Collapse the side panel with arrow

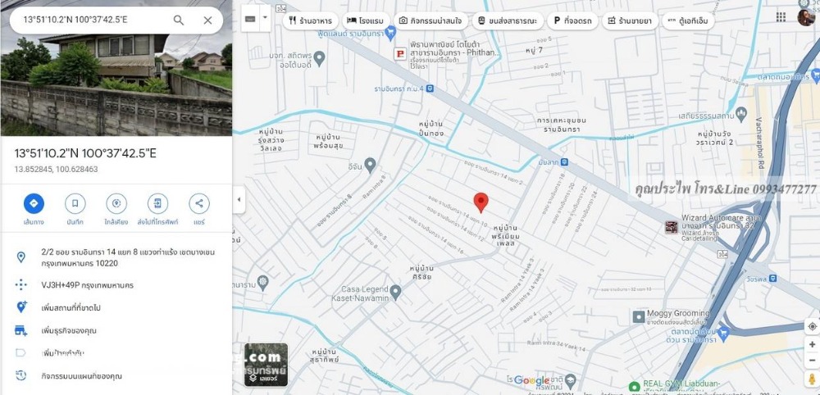(x=239, y=199)
